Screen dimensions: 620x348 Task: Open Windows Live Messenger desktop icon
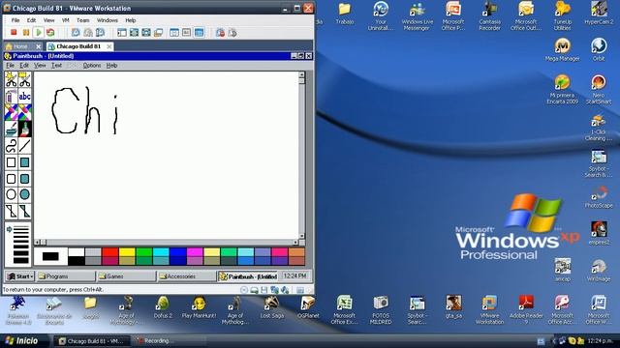coord(417,15)
